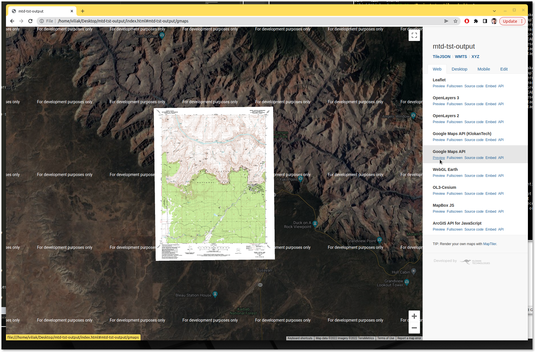Switch to the Mobile tab

point(484,69)
